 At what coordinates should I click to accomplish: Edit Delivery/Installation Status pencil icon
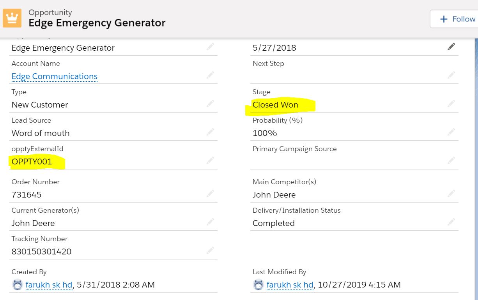[451, 222]
